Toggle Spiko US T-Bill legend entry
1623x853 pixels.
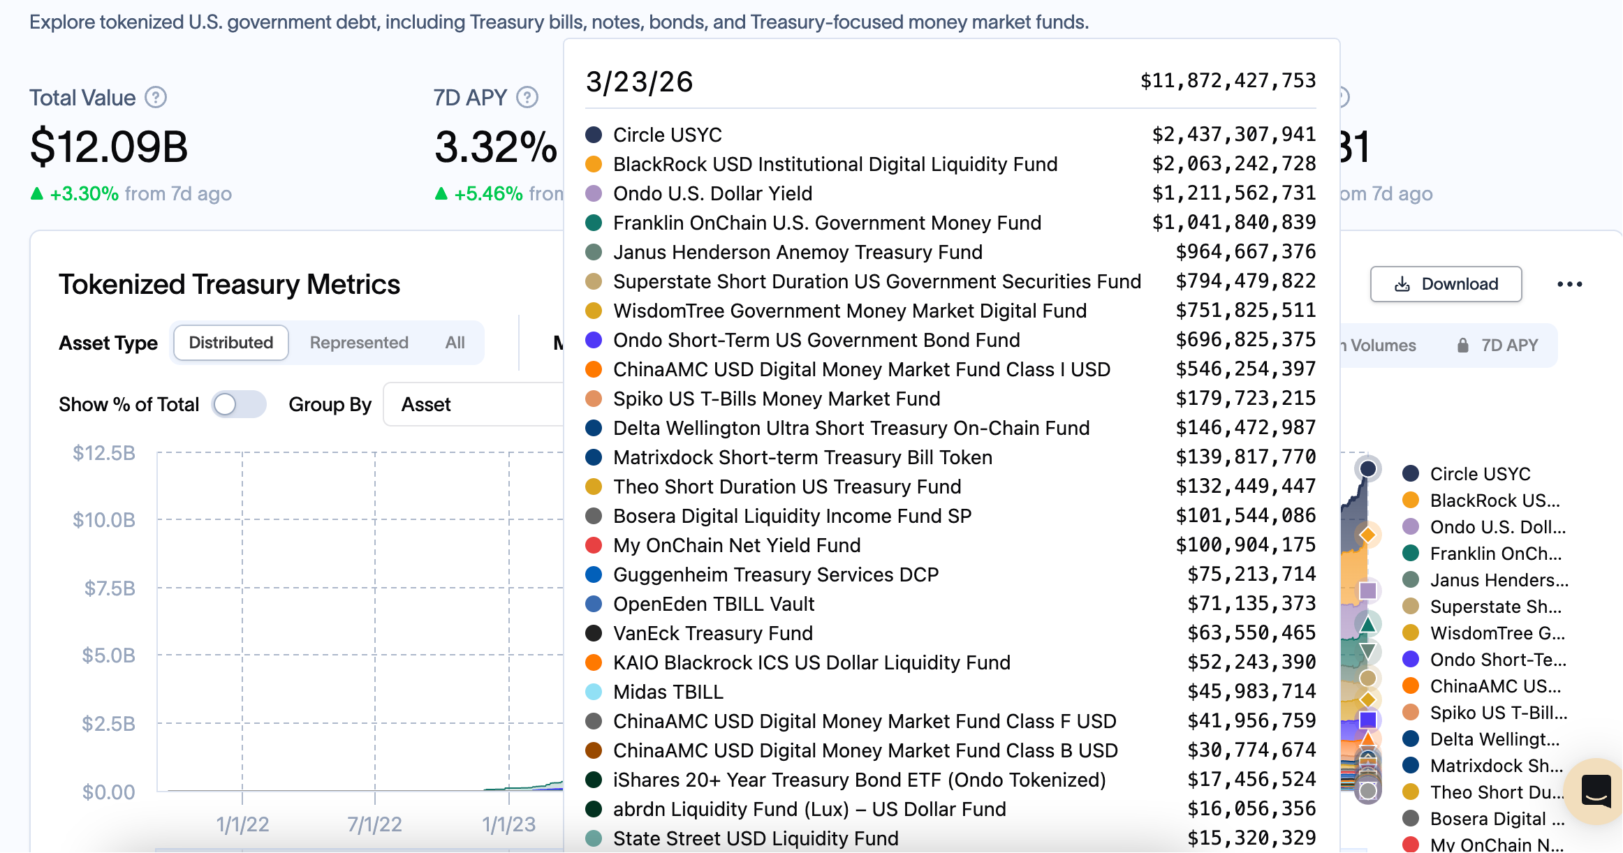[x=1497, y=713]
